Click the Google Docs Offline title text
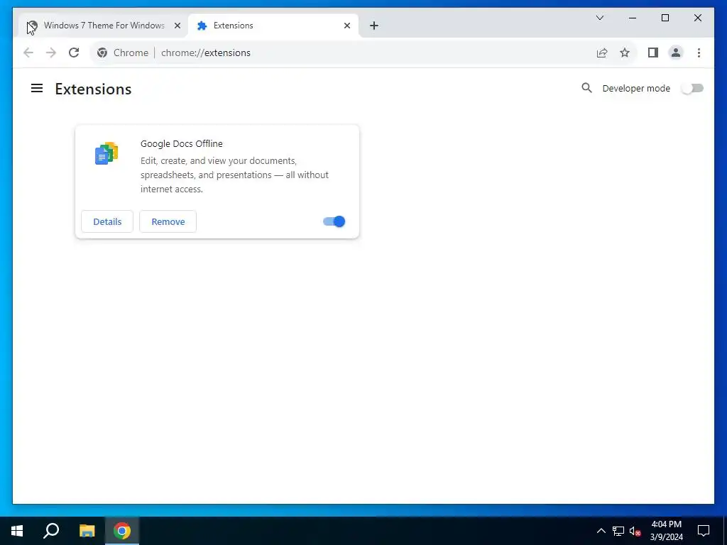 coord(181,143)
